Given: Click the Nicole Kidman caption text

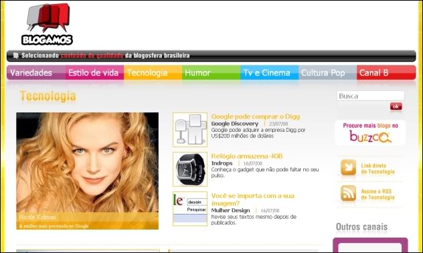Looking at the screenshot, I should [37, 217].
